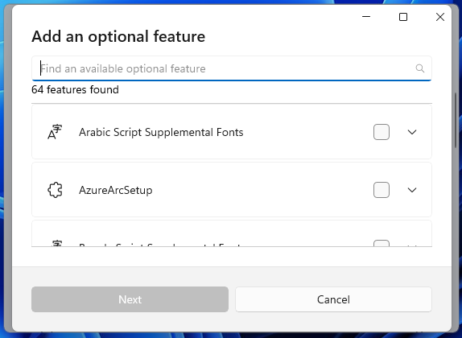Expand the third partially visible feature's chevron

coord(412,245)
